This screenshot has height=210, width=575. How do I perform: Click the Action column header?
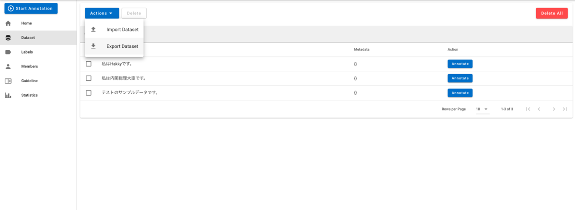click(x=453, y=49)
